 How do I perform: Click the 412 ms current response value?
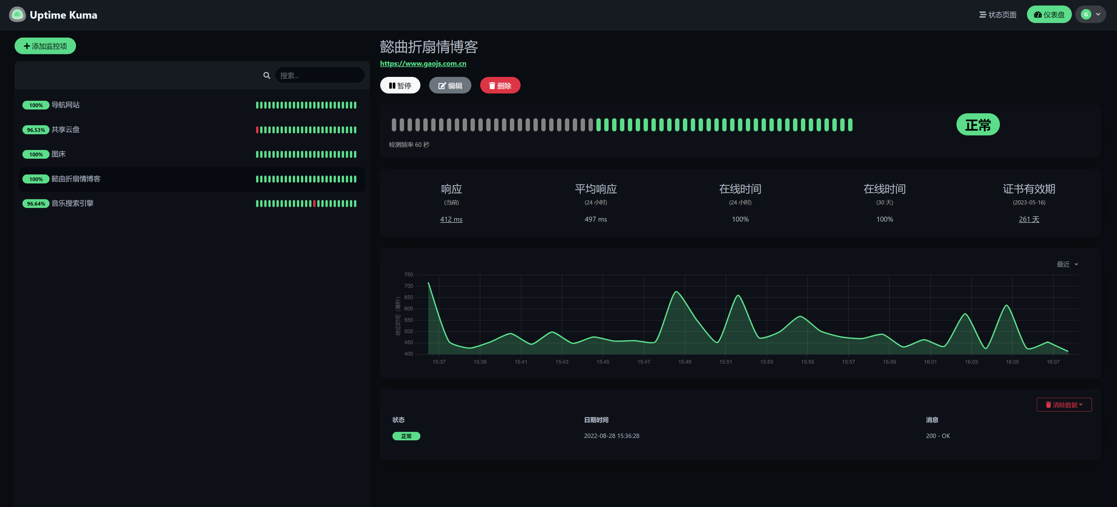pyautogui.click(x=451, y=219)
